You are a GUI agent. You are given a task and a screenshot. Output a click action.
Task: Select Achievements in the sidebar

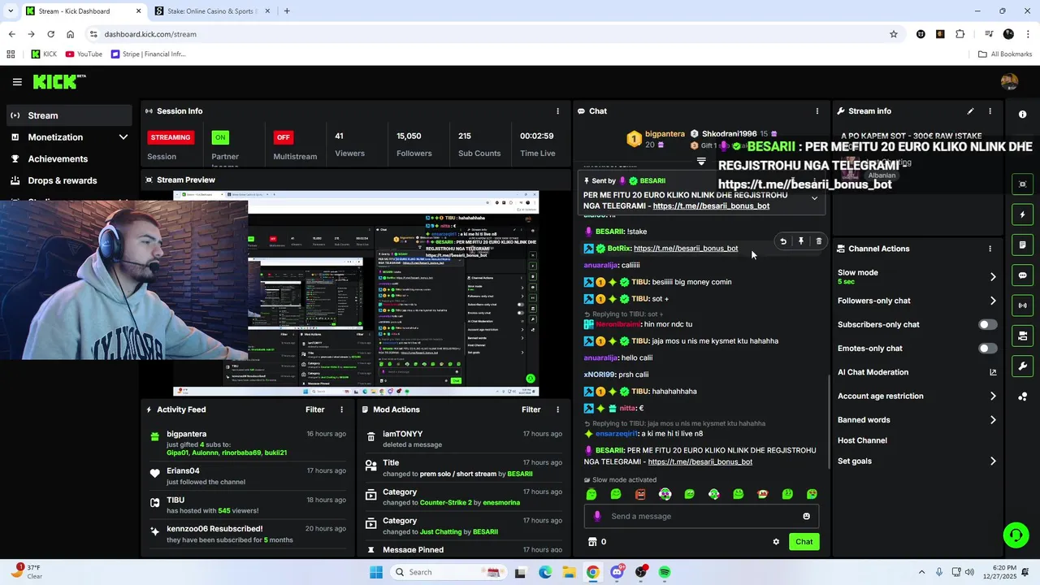point(69,159)
